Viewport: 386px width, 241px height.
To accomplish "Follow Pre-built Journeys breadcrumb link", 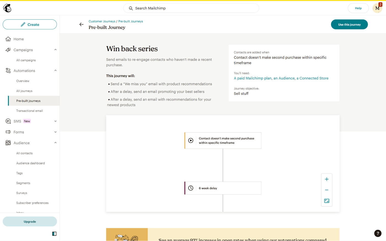I will (131, 21).
